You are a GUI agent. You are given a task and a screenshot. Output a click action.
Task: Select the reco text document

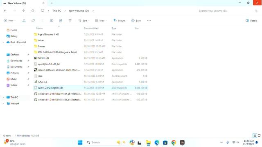pos(90,76)
